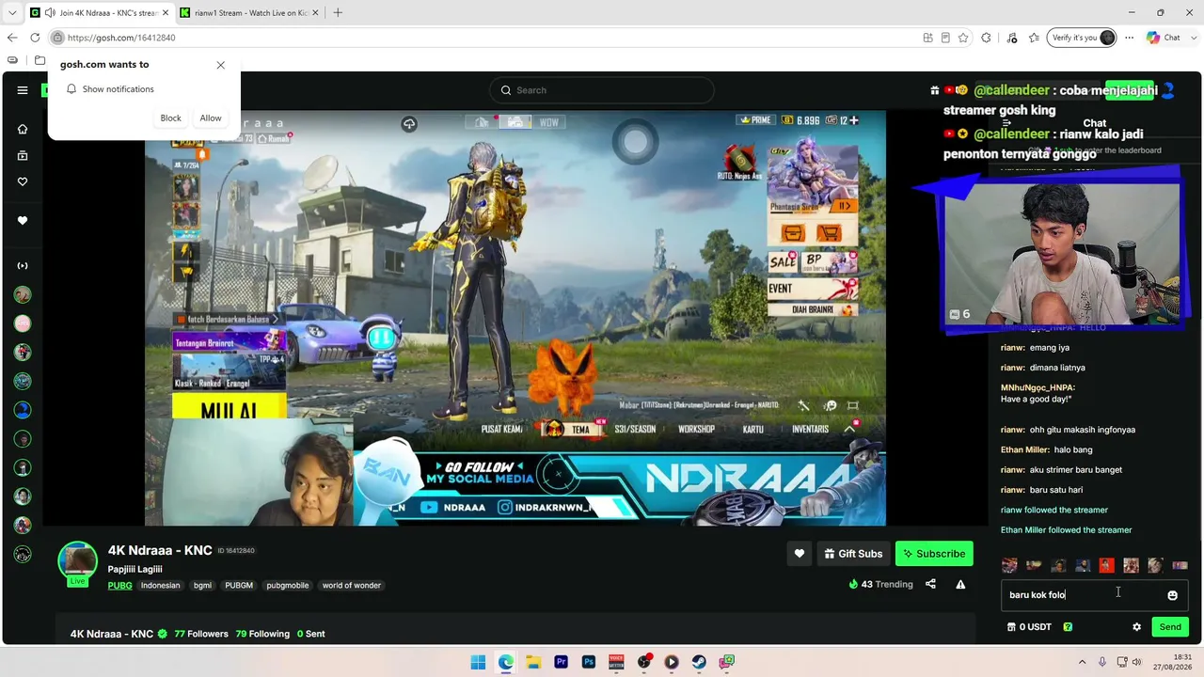Close the rianw1 Stream tab

point(313,13)
